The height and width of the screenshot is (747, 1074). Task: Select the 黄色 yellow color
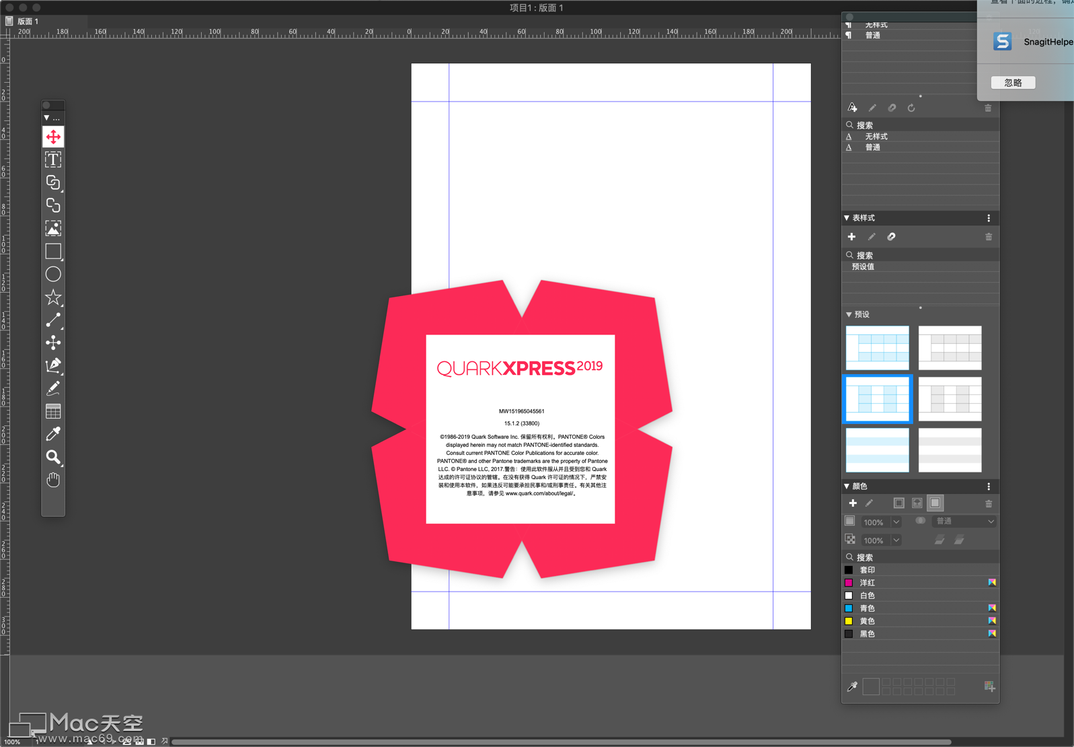pyautogui.click(x=920, y=621)
